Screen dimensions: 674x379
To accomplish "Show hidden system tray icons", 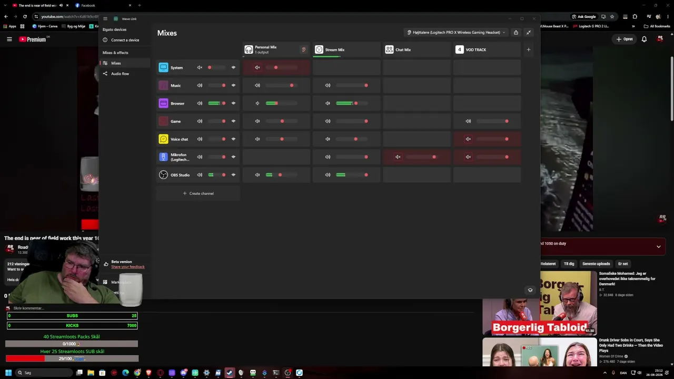I will (x=604, y=373).
